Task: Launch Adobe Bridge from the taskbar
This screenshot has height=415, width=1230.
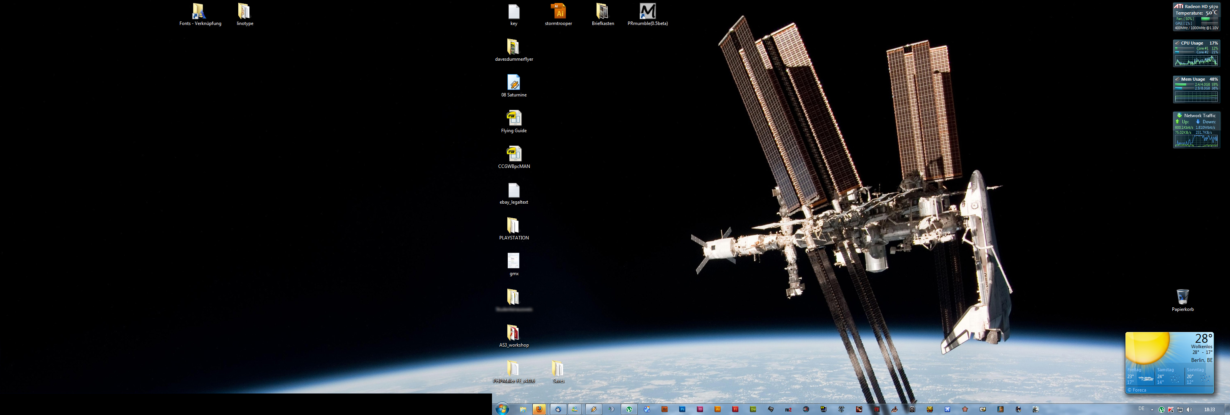Action: [665, 409]
